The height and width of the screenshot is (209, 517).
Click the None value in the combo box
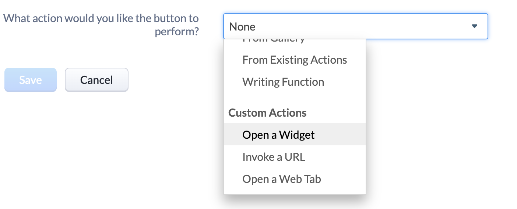point(242,26)
